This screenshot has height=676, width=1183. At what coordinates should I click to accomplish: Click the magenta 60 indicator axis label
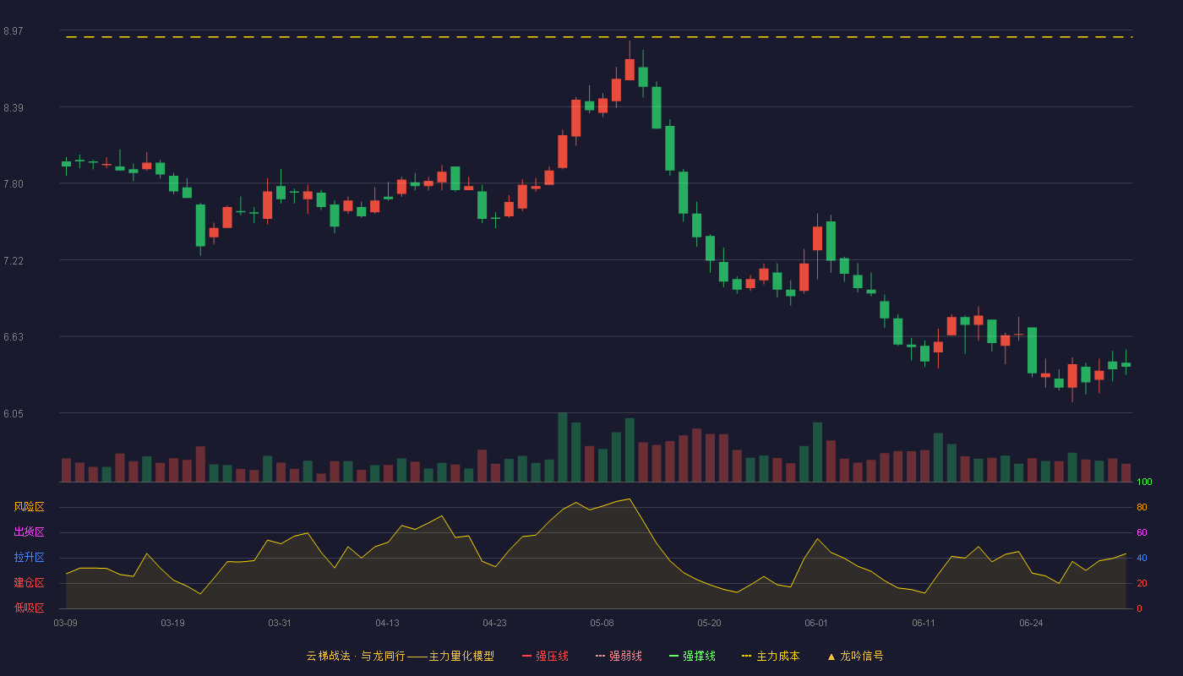[1142, 532]
